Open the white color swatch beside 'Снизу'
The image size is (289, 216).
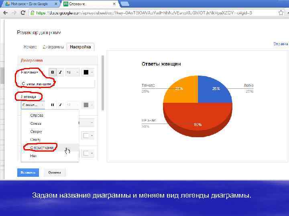(x=88, y=136)
